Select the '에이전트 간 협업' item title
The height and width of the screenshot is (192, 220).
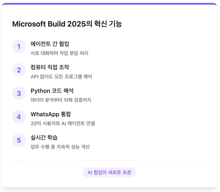pyautogui.click(x=50, y=44)
